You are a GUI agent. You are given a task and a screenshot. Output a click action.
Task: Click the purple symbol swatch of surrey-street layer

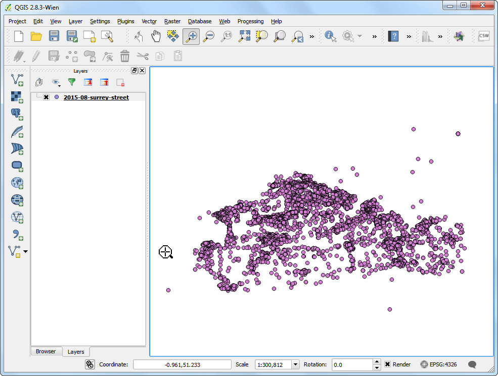pyautogui.click(x=57, y=97)
